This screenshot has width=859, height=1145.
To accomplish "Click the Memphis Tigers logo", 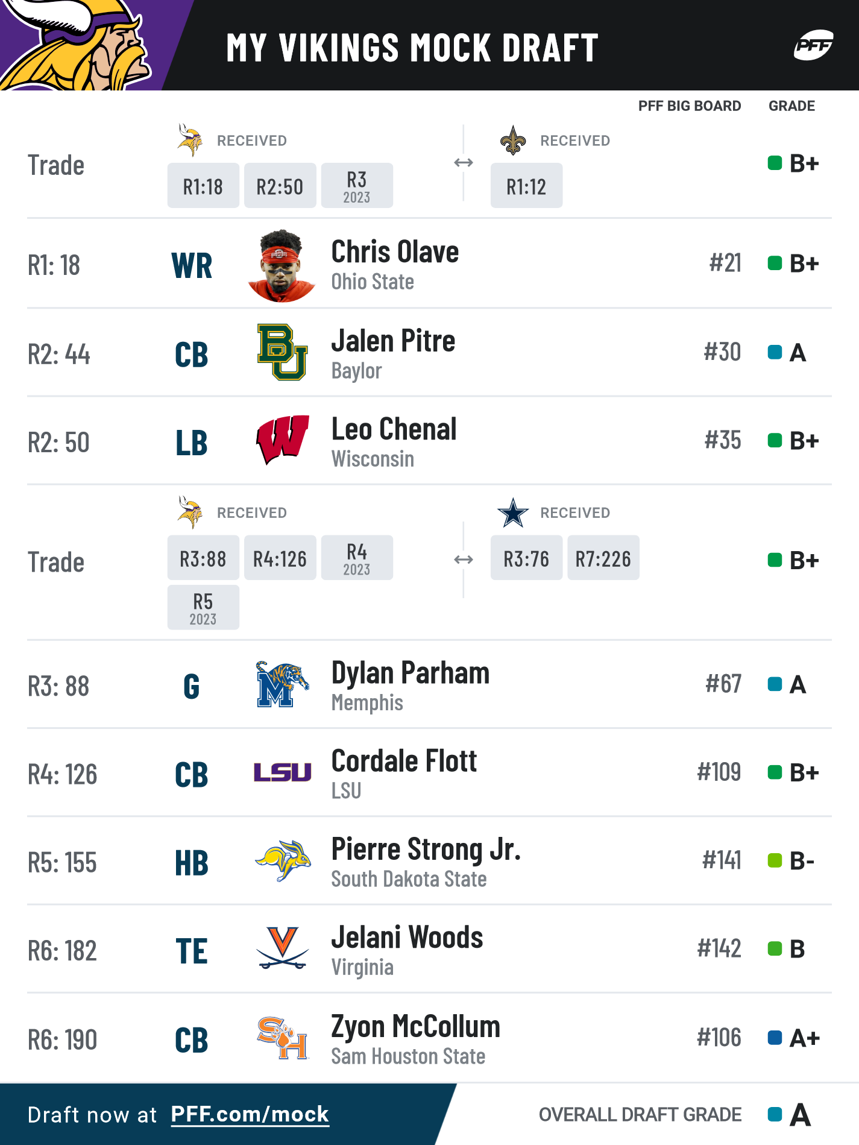I will (x=282, y=684).
